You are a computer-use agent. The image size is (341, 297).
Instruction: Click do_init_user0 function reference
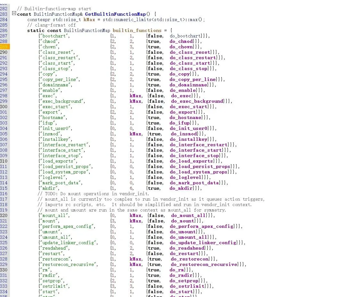(x=188, y=128)
